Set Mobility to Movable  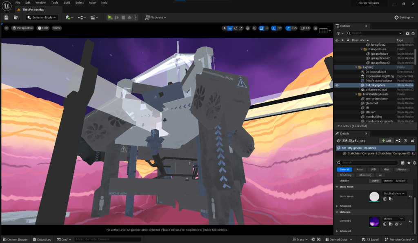tap(401, 181)
